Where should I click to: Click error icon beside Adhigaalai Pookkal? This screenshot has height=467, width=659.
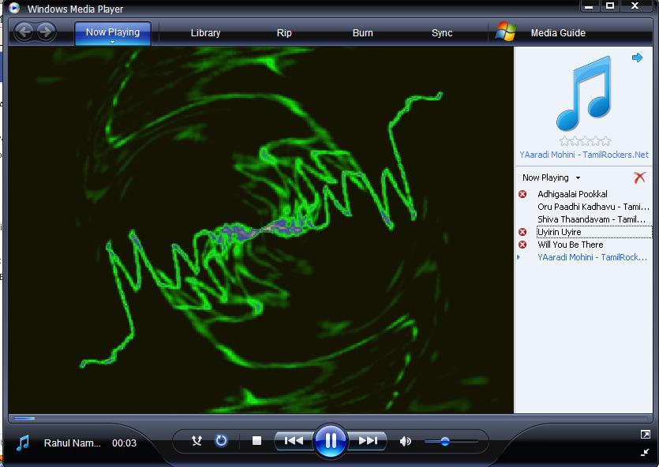(522, 194)
